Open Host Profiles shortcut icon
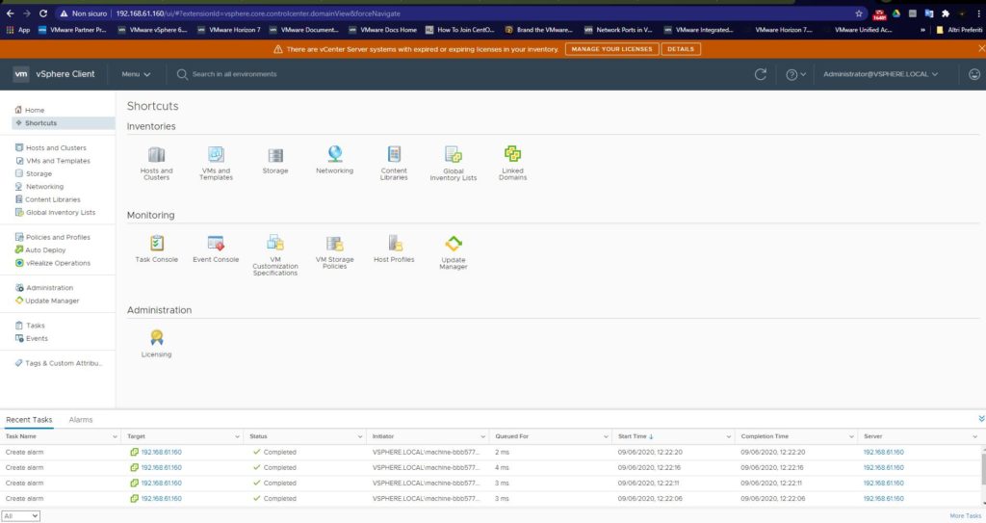This screenshot has height=523, width=986. click(394, 243)
